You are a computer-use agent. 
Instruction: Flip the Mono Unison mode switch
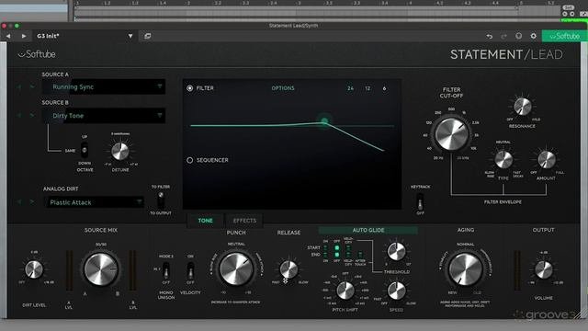(165, 270)
